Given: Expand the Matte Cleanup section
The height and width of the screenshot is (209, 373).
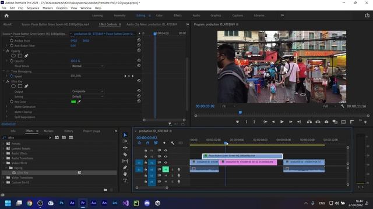Looking at the screenshot, I should (6, 112).
